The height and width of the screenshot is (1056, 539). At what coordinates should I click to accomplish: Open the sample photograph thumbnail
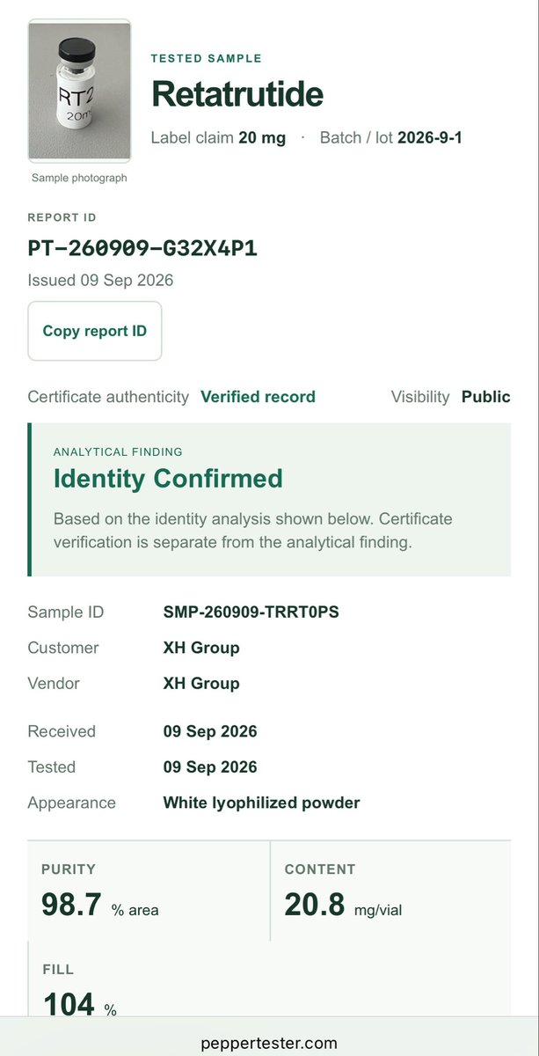(79, 91)
